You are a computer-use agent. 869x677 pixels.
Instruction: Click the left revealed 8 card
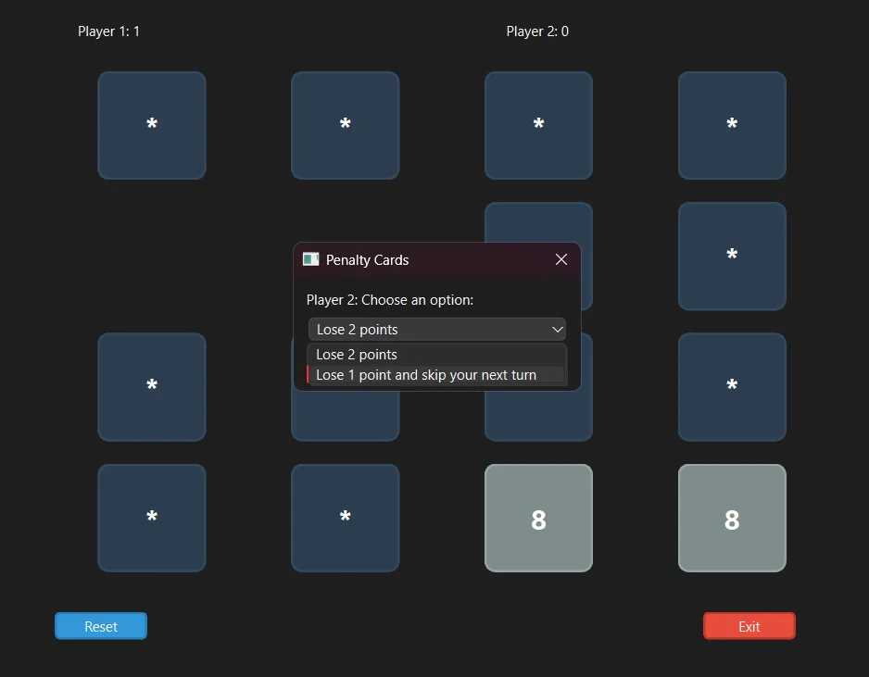(x=538, y=518)
